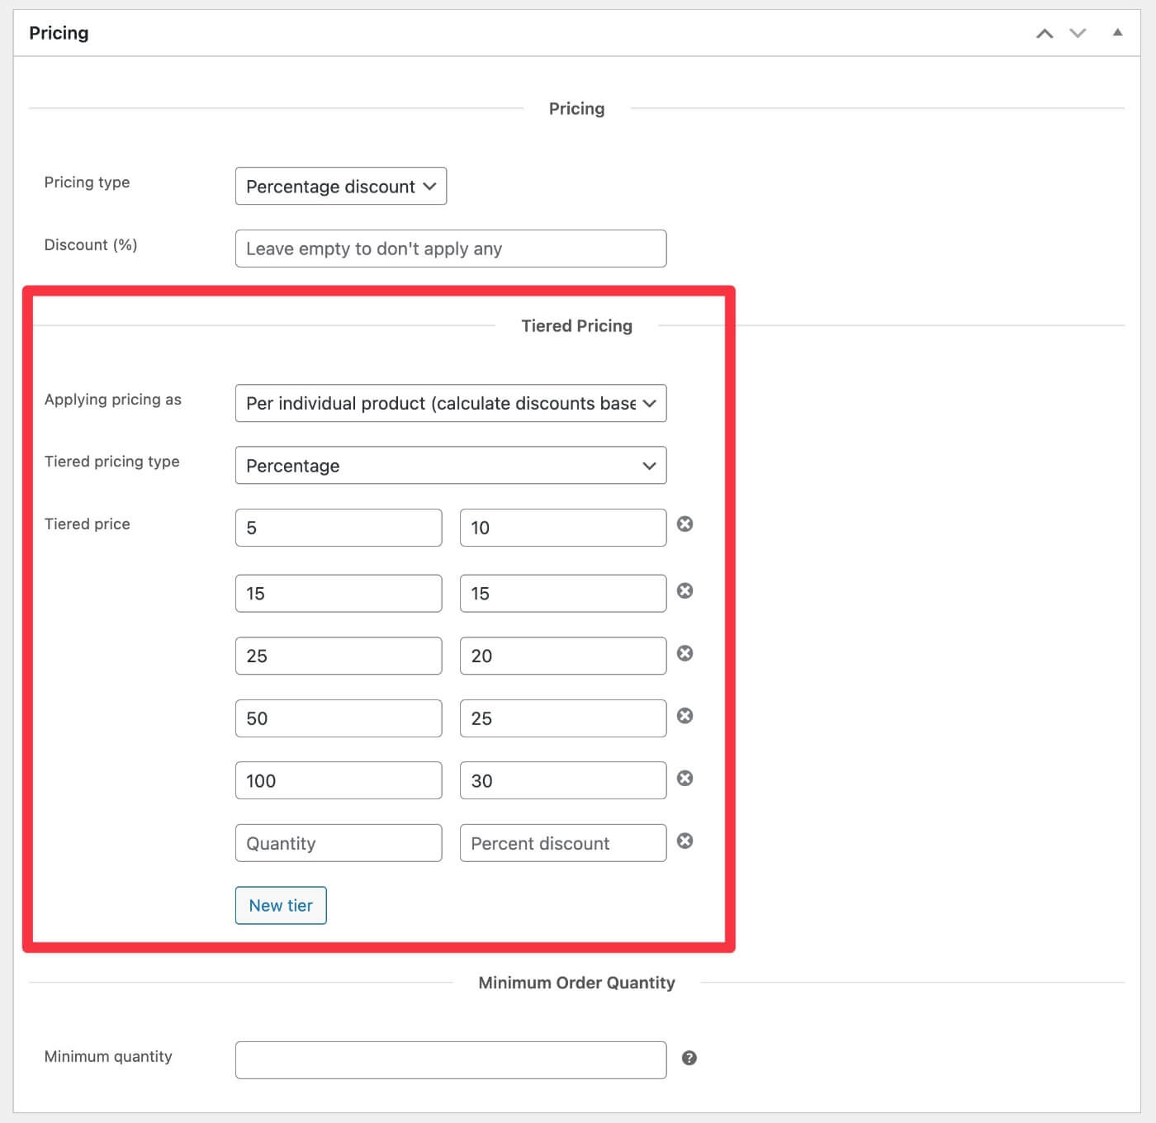Move Pricing panel down with arrow
The height and width of the screenshot is (1123, 1156).
pyautogui.click(x=1078, y=34)
